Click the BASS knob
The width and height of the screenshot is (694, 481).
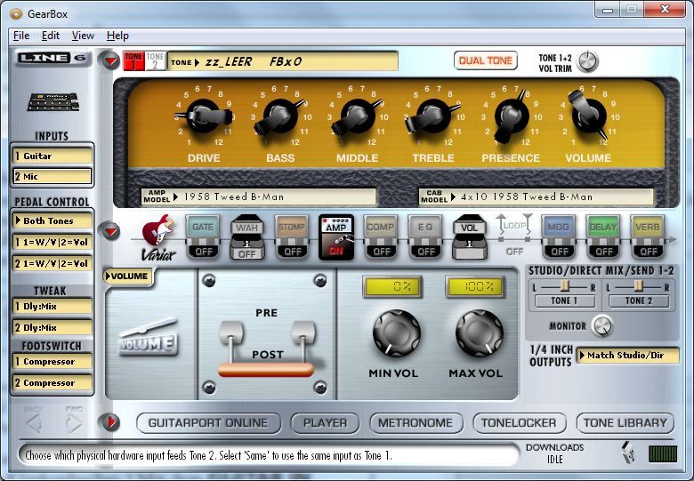point(280,116)
